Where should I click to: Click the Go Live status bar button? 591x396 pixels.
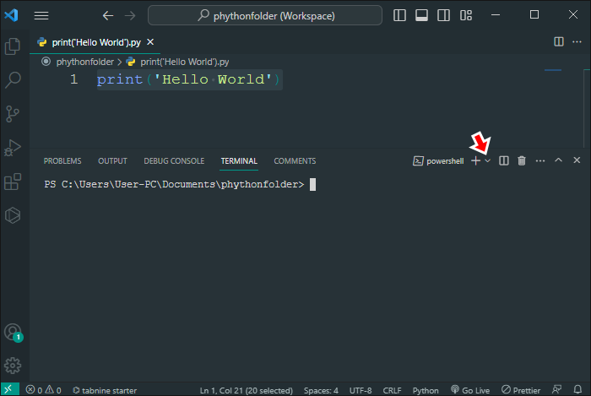(x=470, y=390)
